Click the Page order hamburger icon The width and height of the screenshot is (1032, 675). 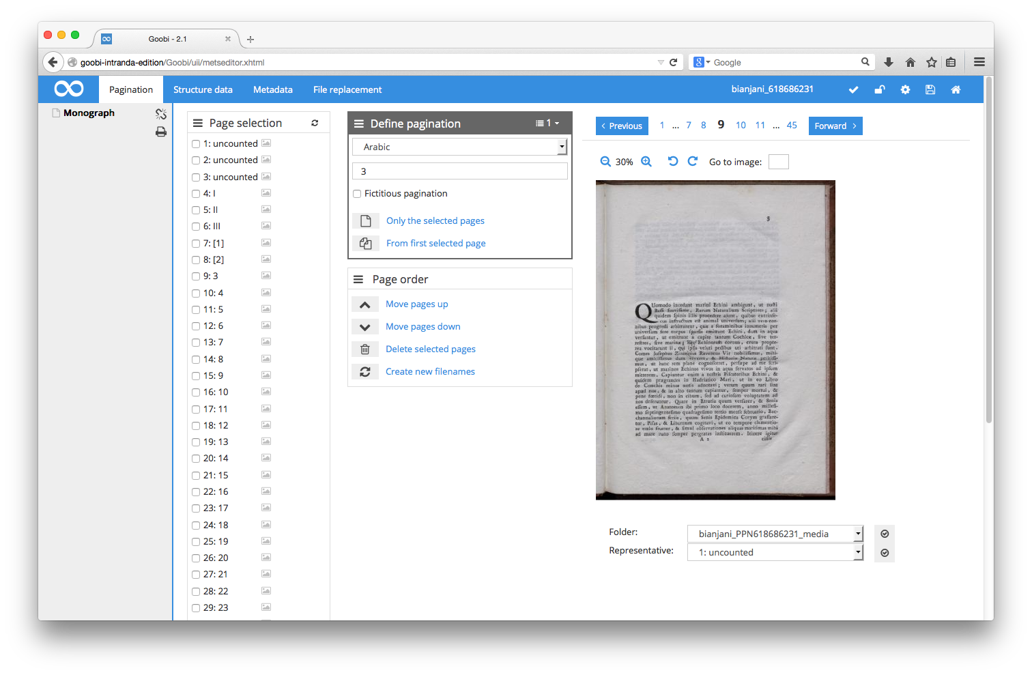358,279
